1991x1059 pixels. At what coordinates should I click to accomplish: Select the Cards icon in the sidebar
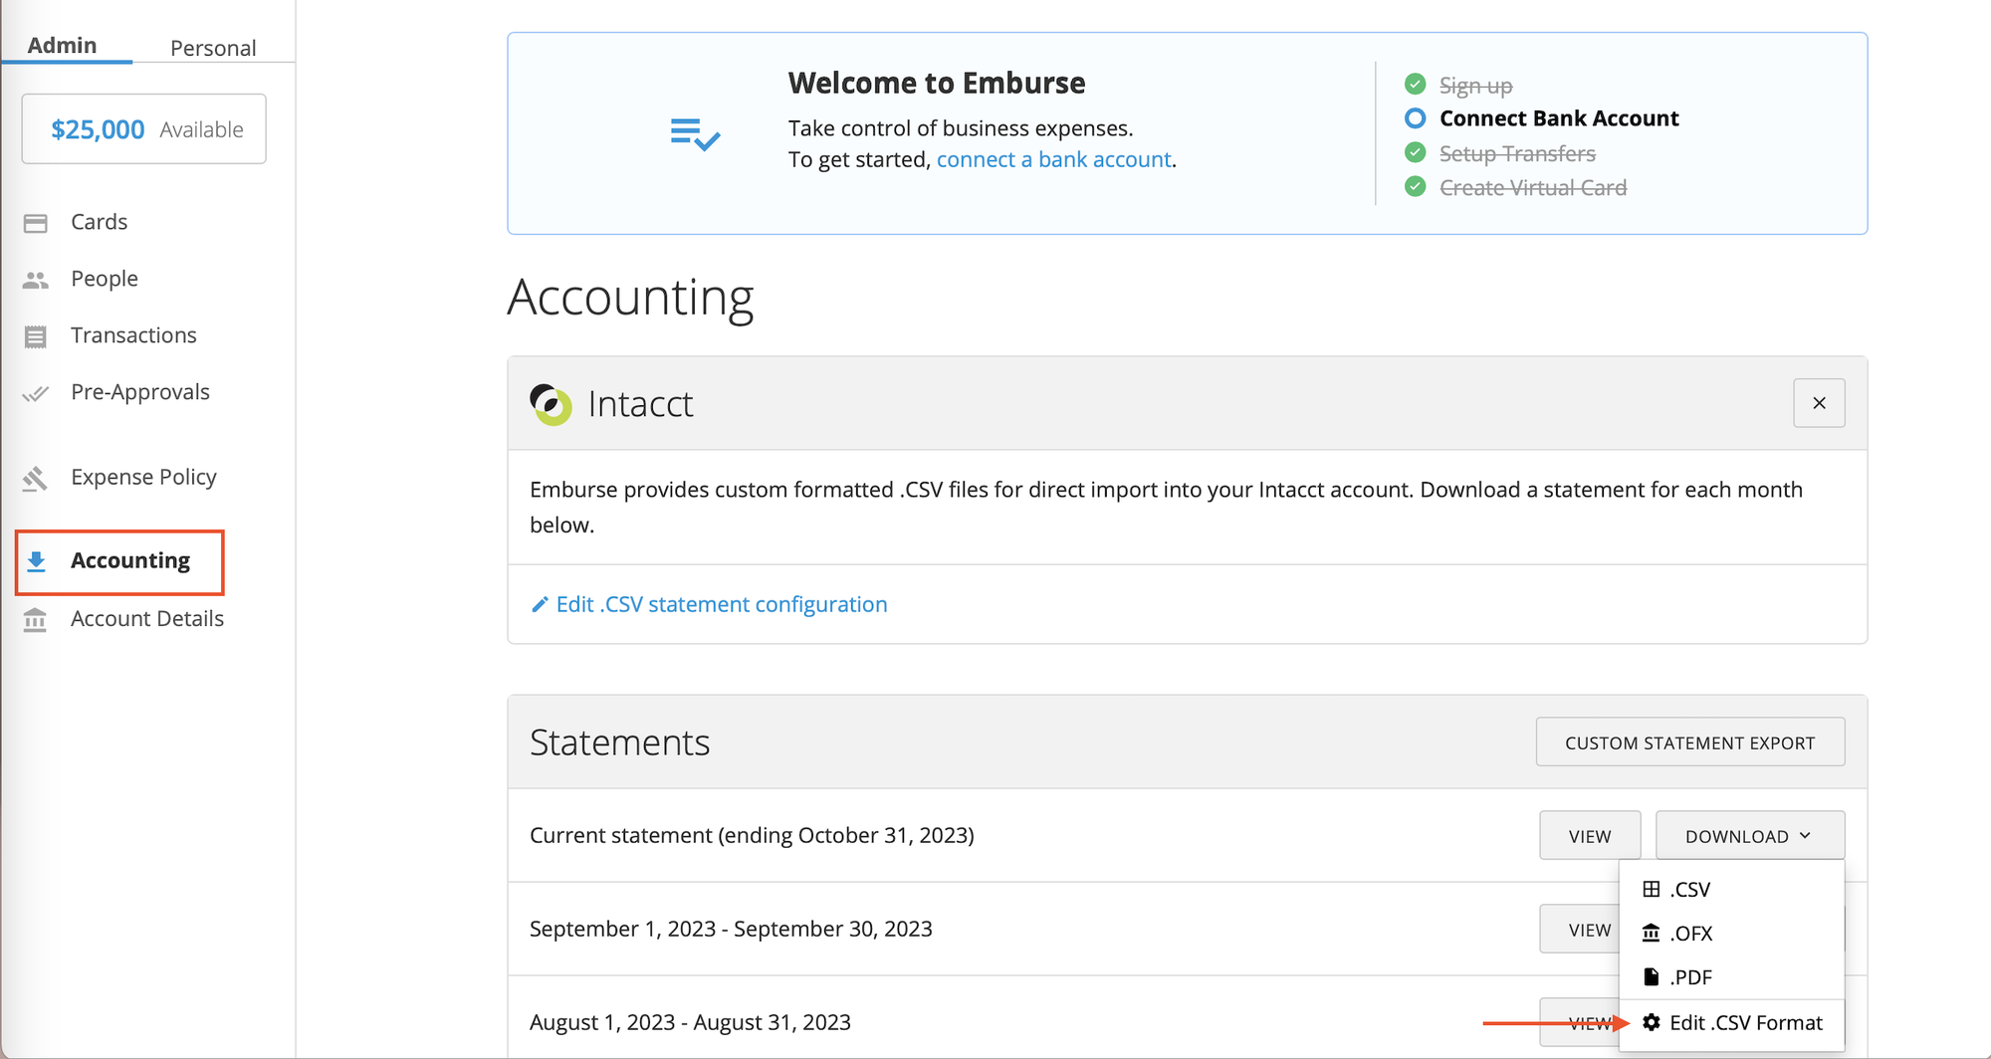37,222
